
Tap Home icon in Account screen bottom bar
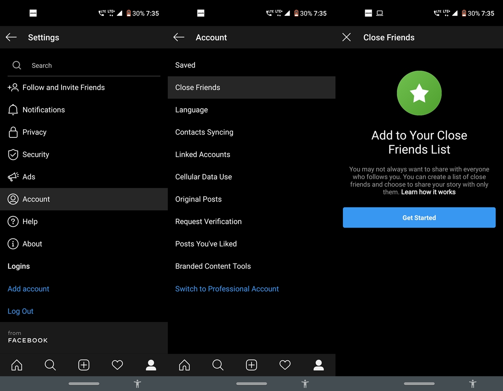click(184, 365)
